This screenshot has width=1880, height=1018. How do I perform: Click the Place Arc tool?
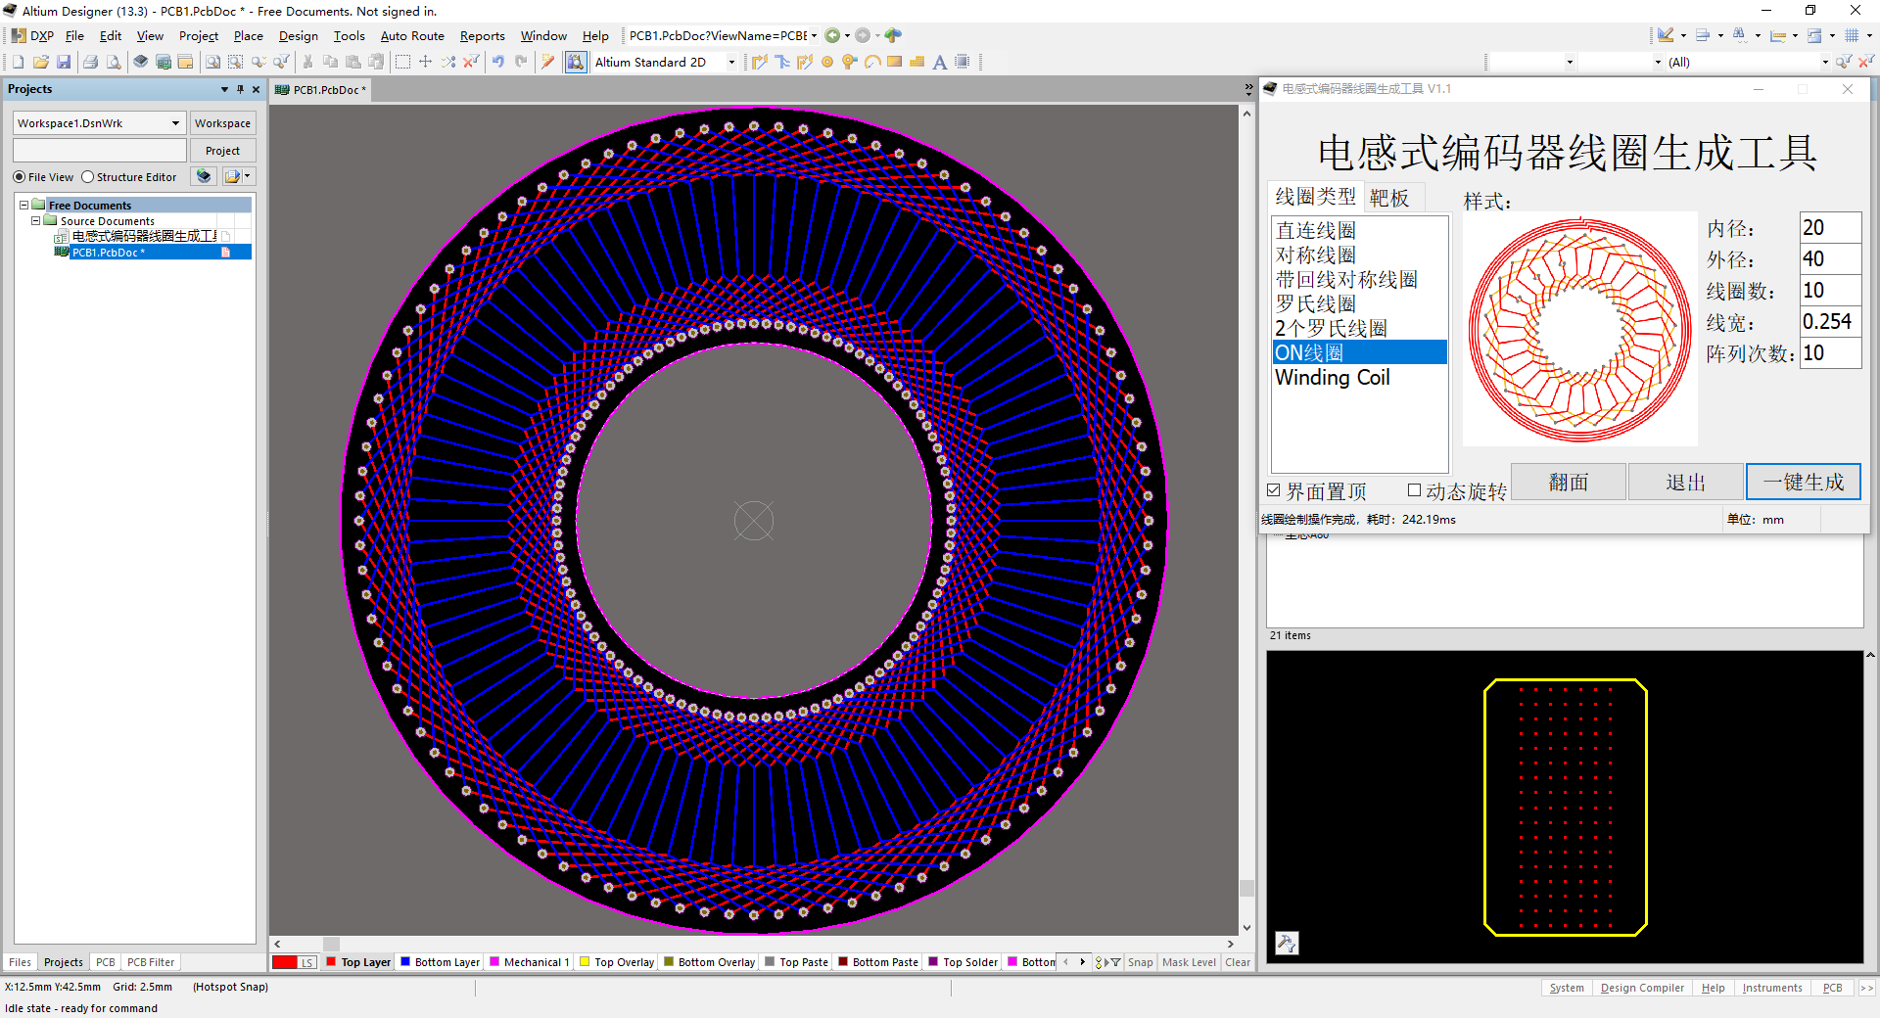pyautogui.click(x=871, y=62)
